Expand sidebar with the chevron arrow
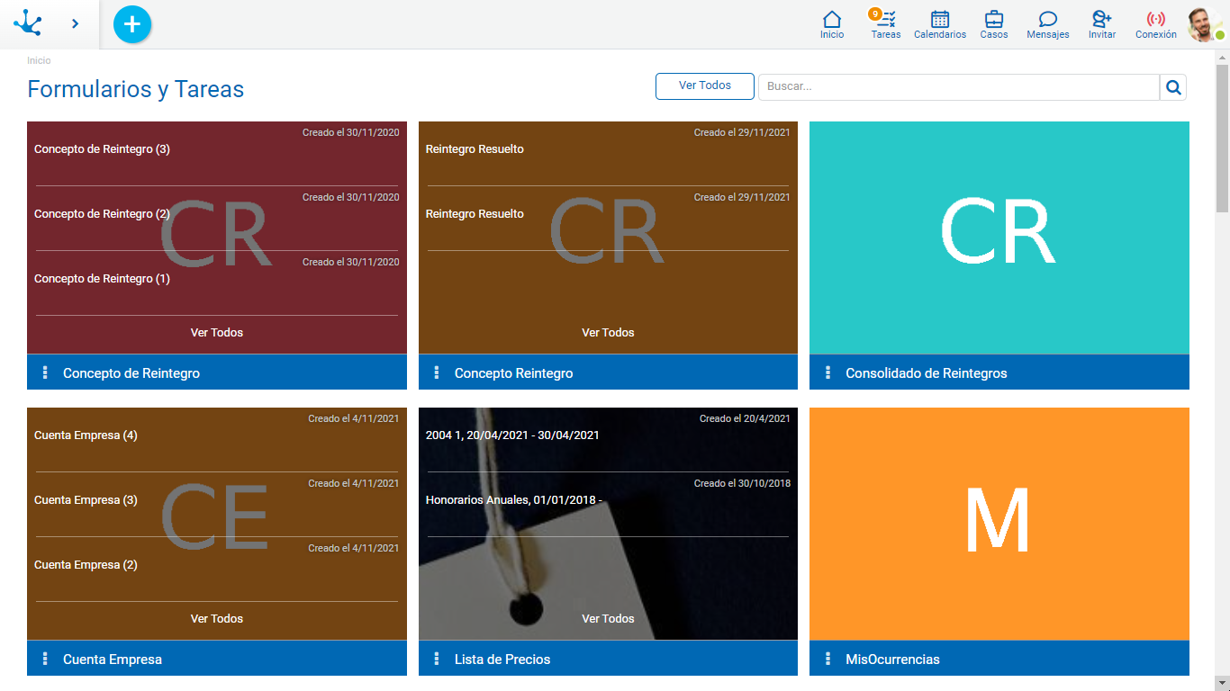Image resolution: width=1230 pixels, height=691 pixels. [x=75, y=24]
